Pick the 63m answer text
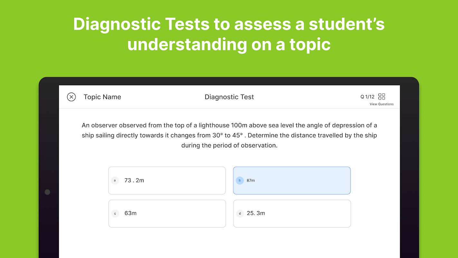 (x=130, y=213)
